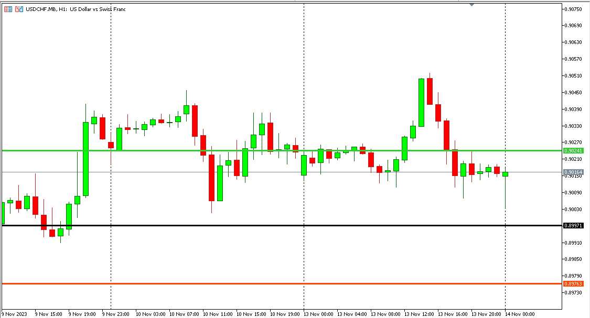This screenshot has height=318, width=590.
Task: Click the 0.90450 price scale value
Action: tap(573, 93)
